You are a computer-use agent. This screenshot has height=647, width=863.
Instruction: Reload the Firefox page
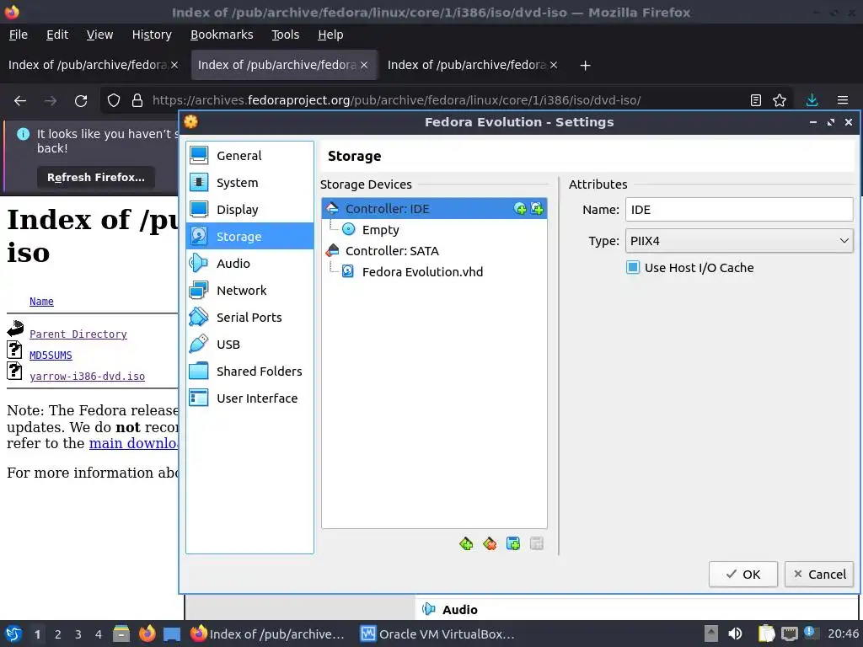click(x=81, y=101)
